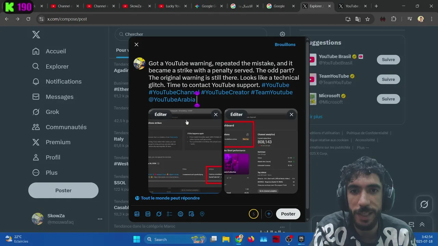Follow Microsoft
This screenshot has width=438, height=246.
click(388, 99)
